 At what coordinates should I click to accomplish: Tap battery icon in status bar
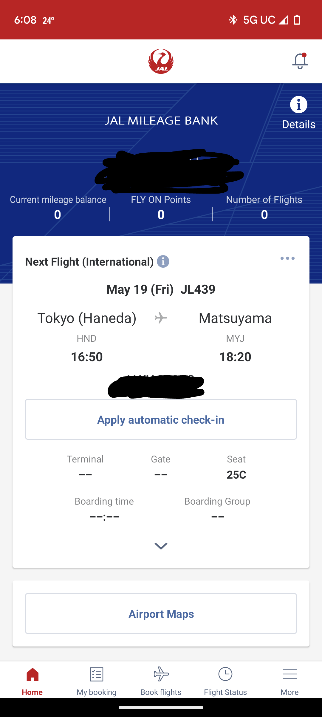coord(297,20)
